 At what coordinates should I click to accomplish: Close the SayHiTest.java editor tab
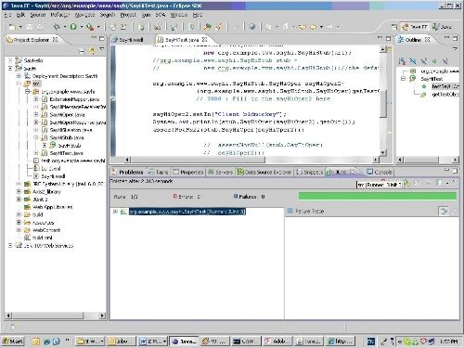click(x=204, y=39)
